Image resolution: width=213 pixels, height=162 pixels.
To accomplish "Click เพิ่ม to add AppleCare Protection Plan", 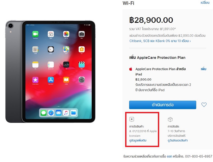I will (x=203, y=69).
